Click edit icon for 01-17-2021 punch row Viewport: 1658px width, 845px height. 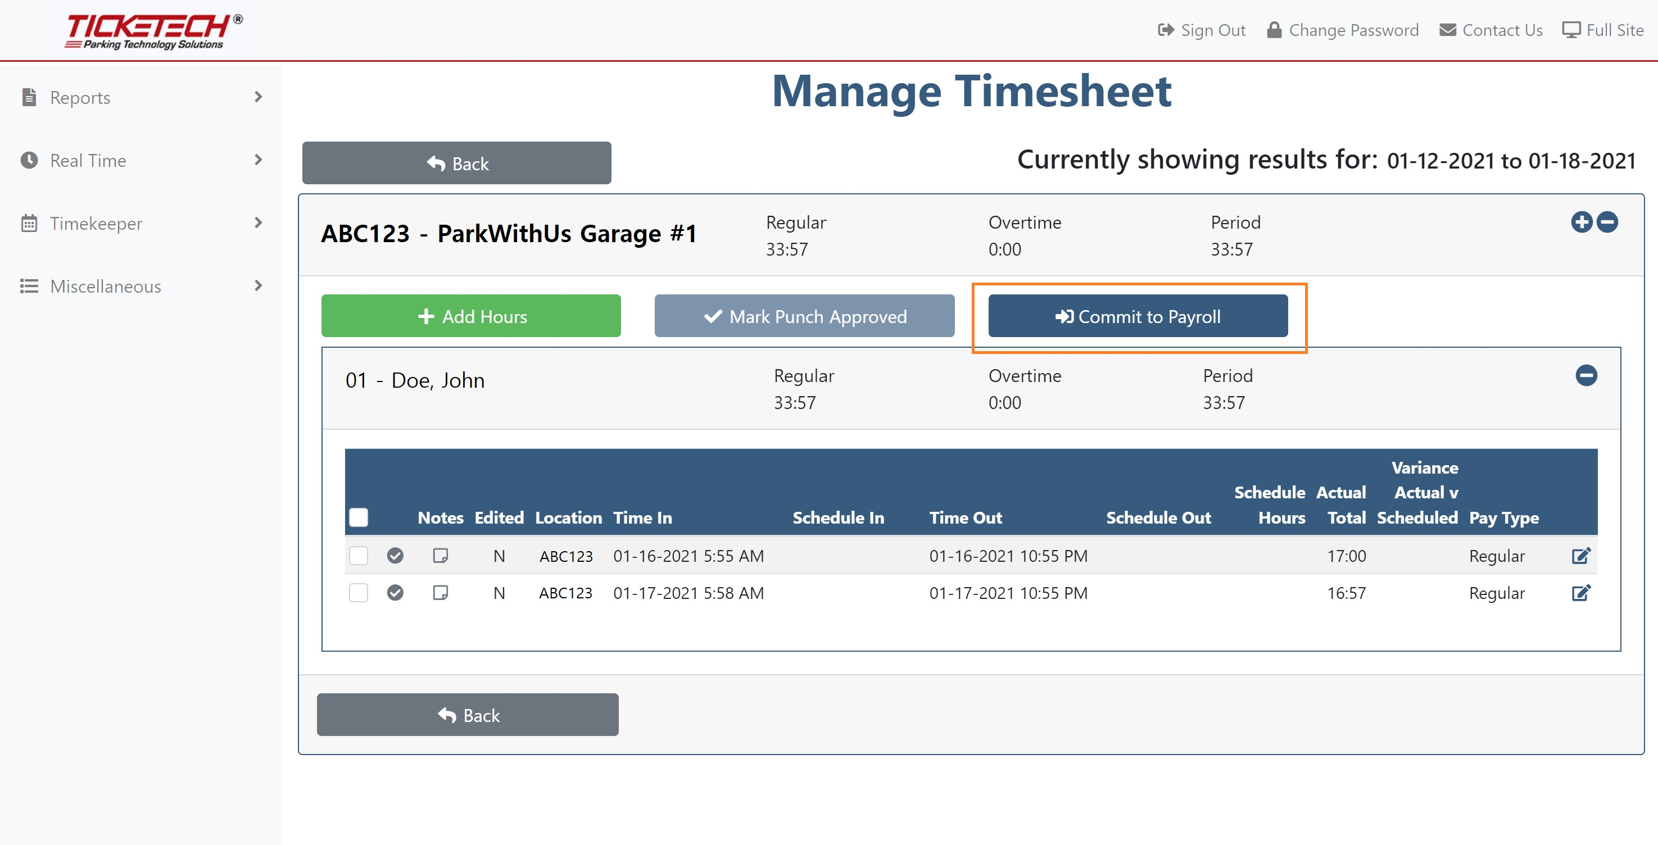1581,593
